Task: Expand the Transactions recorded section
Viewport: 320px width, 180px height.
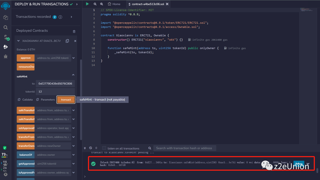Action: (71, 17)
